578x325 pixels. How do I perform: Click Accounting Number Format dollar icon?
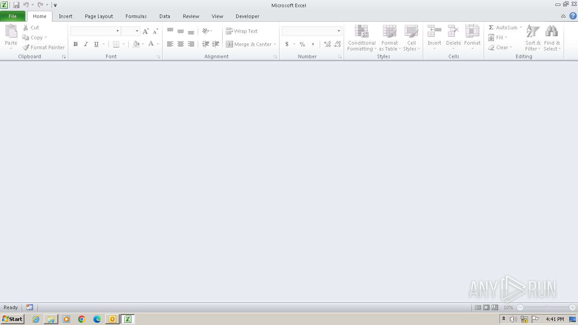287,44
